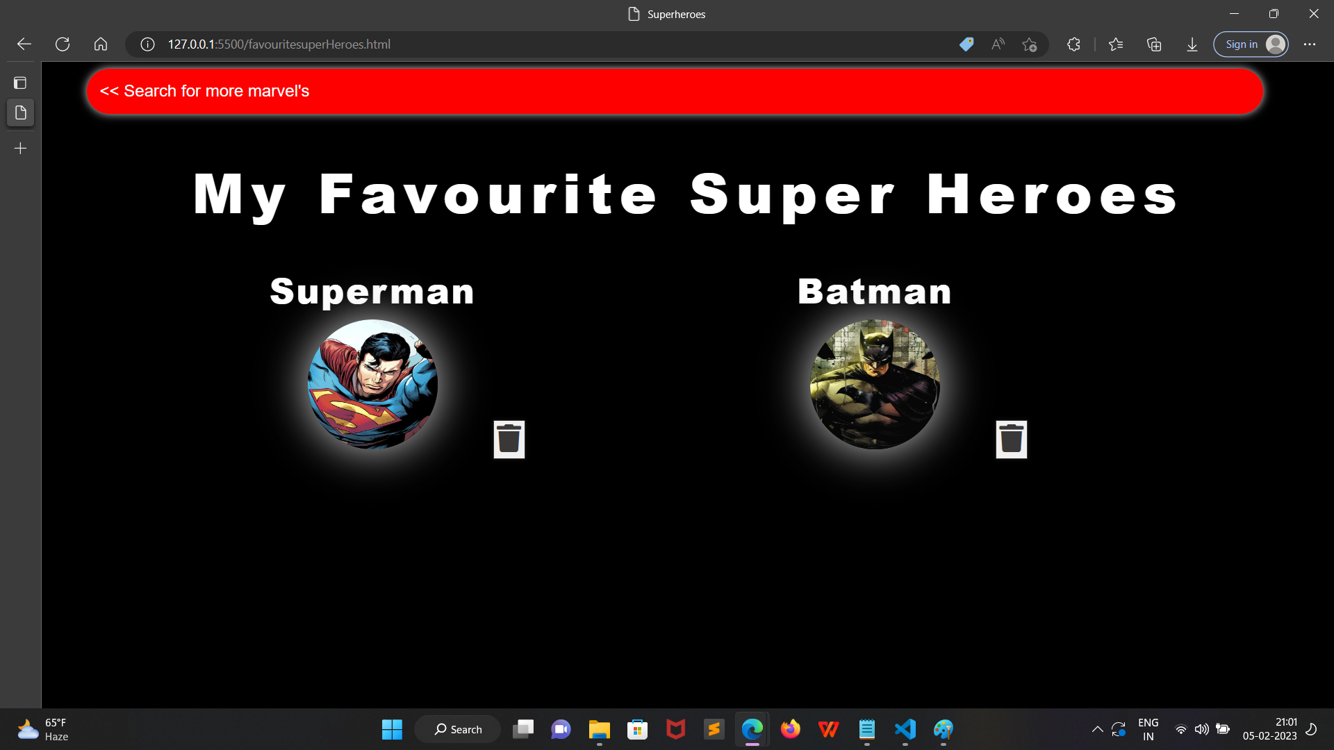View browser Downloads
Viewport: 1334px width, 750px height.
click(x=1192, y=44)
